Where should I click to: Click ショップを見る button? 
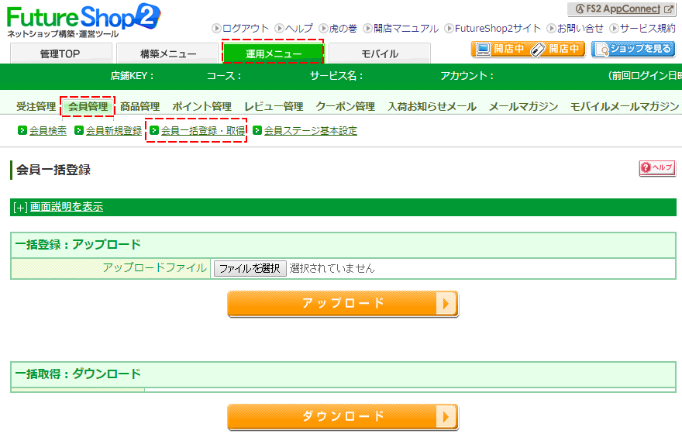633,49
